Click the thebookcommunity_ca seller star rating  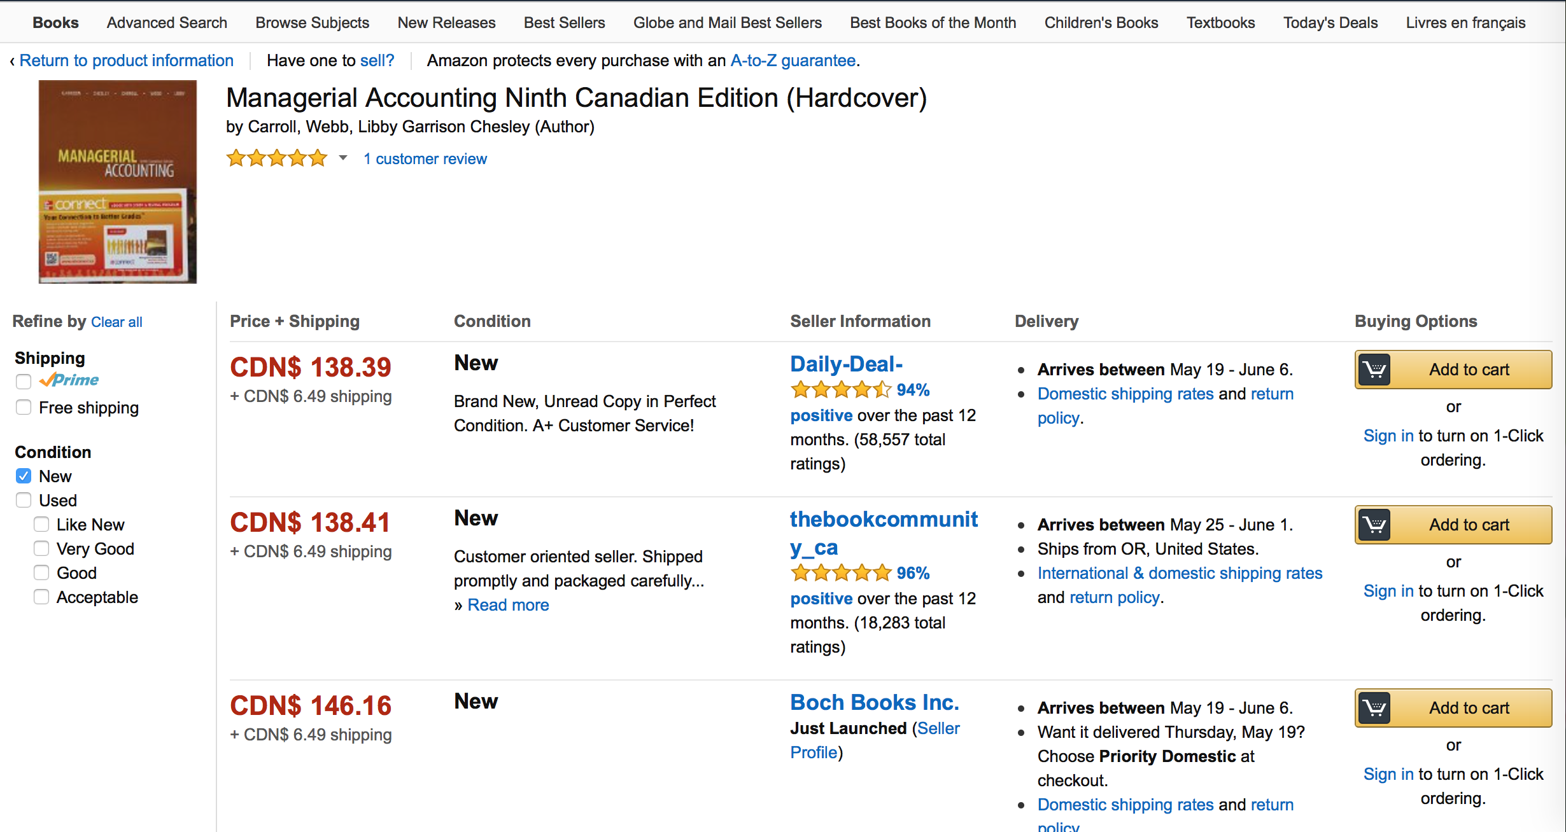[840, 573]
